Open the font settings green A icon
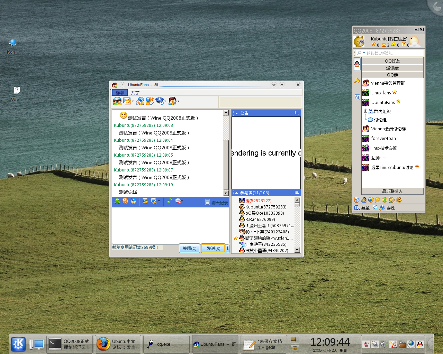The image size is (443, 354). tap(117, 201)
